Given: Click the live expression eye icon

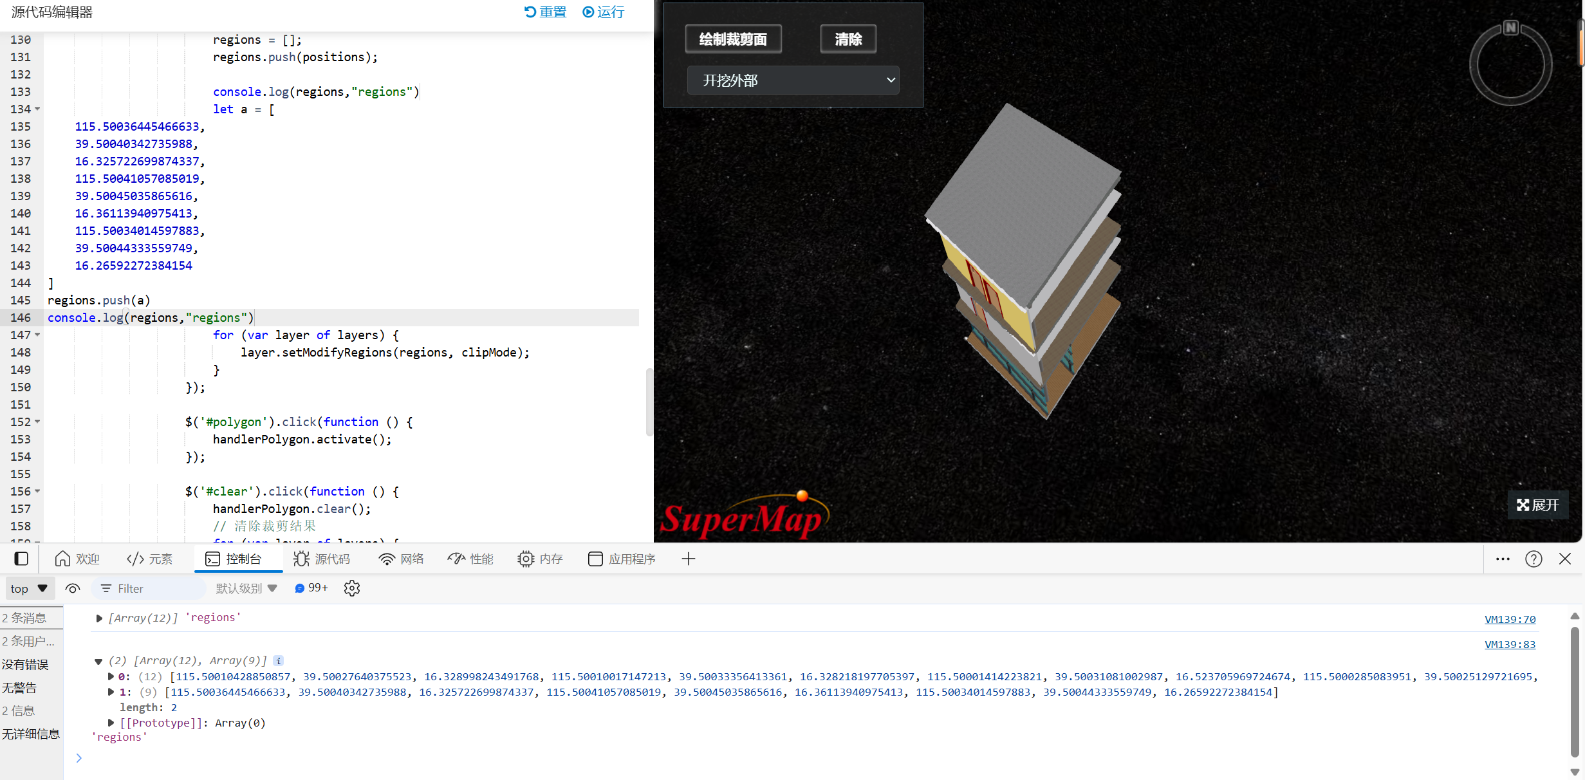Looking at the screenshot, I should point(73,588).
